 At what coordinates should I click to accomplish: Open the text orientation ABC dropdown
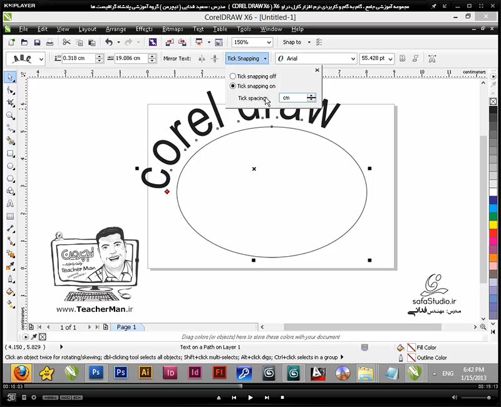tap(41, 59)
